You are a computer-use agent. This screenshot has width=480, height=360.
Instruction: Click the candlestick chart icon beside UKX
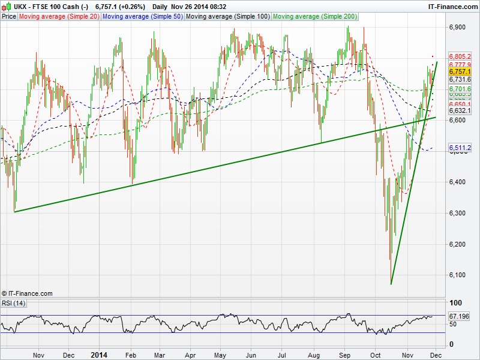(7, 7)
